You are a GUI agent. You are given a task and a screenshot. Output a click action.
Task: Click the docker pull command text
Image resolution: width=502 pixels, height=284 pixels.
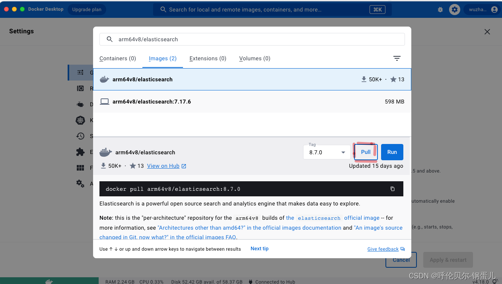[173, 189]
